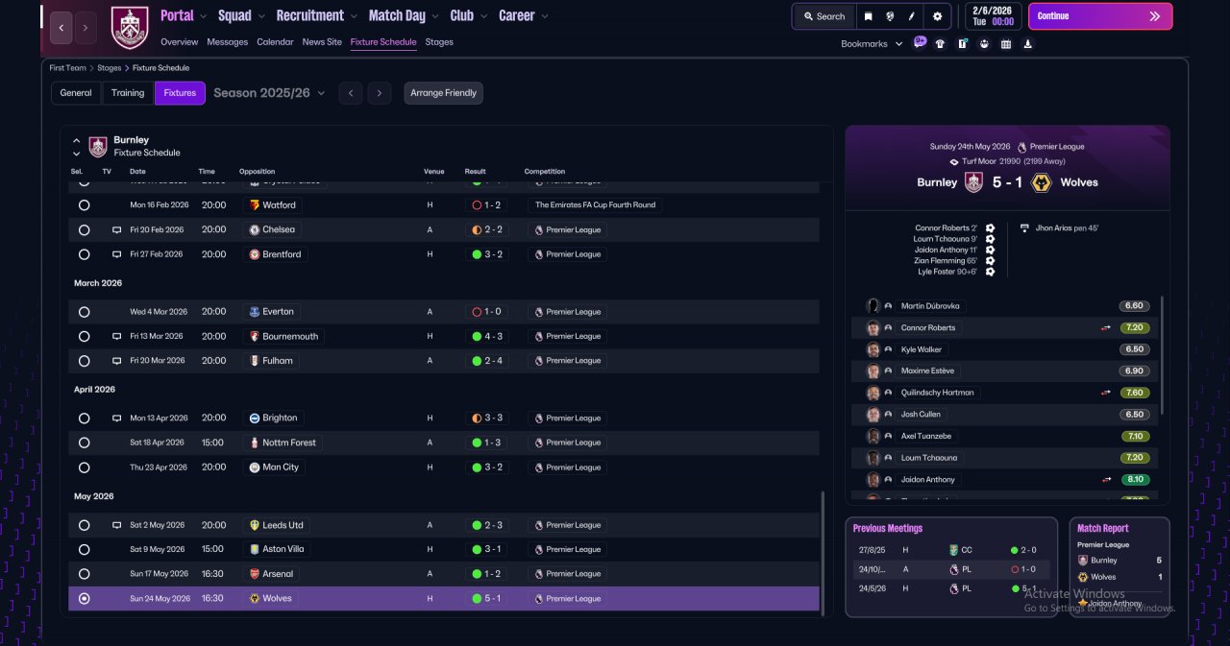This screenshot has width=1230, height=646.
Task: Select the General tab
Action: pyautogui.click(x=76, y=93)
